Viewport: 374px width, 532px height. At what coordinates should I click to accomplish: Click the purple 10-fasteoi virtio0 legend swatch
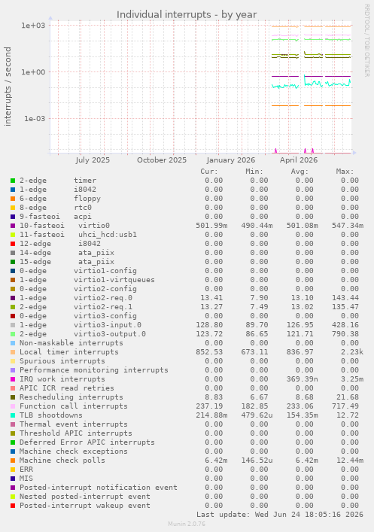click(x=13, y=226)
